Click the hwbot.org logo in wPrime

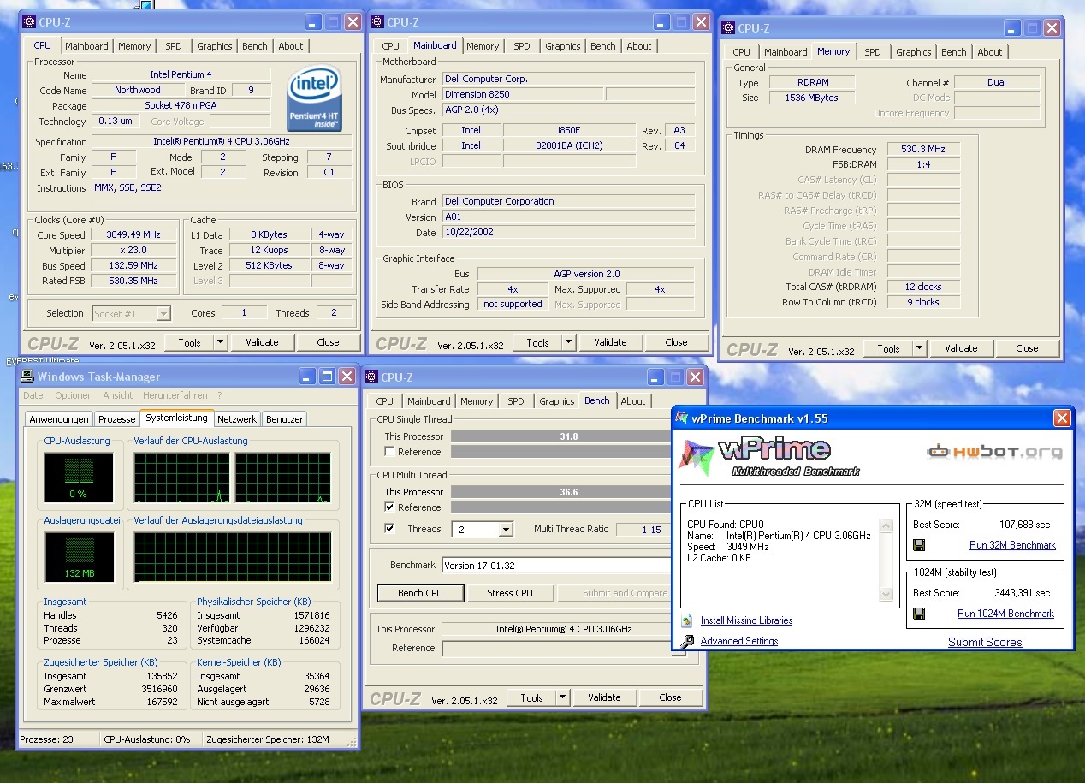click(994, 452)
